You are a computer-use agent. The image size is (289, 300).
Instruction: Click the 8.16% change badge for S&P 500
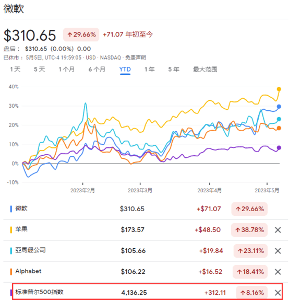252,293
